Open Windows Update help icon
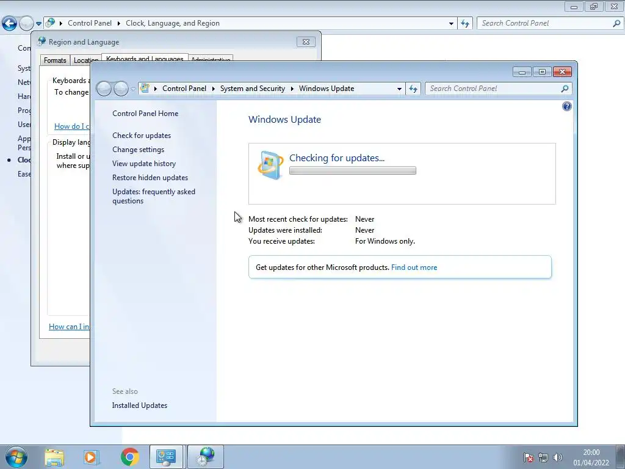This screenshot has width=625, height=469. coord(566,106)
